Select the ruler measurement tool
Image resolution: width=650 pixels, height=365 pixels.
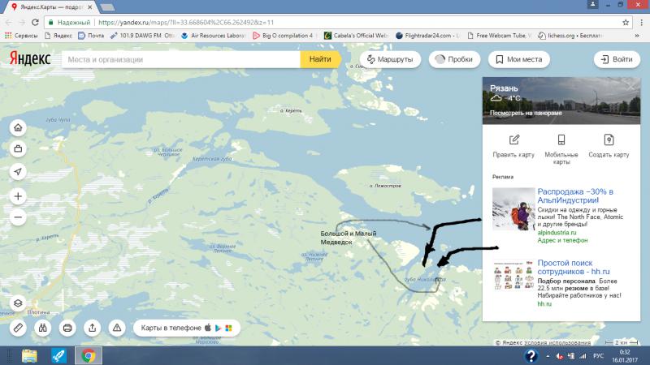(19, 328)
